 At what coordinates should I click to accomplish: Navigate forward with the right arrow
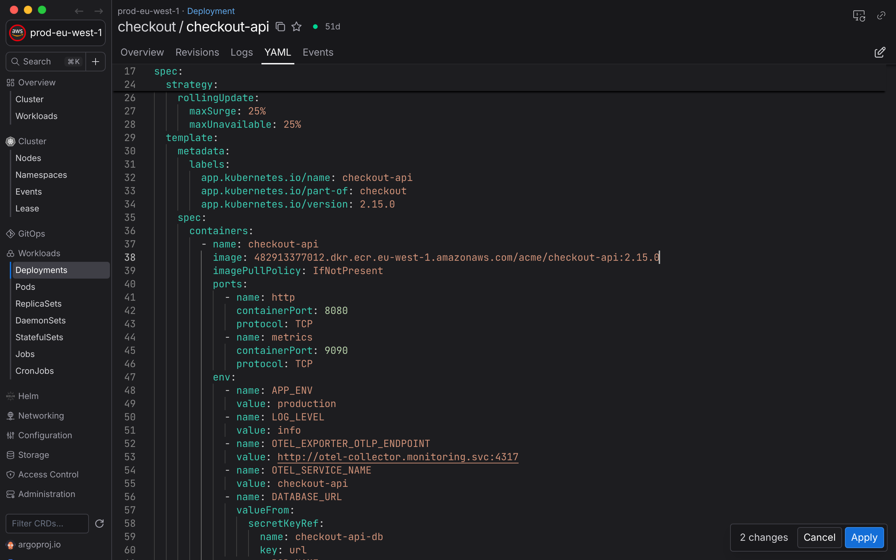98,11
